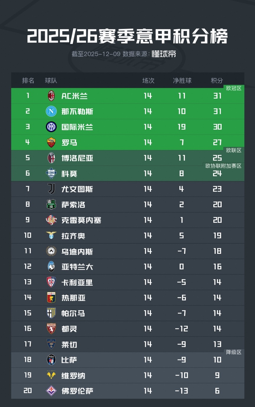Click the 懂球帝 data source link

[164, 54]
